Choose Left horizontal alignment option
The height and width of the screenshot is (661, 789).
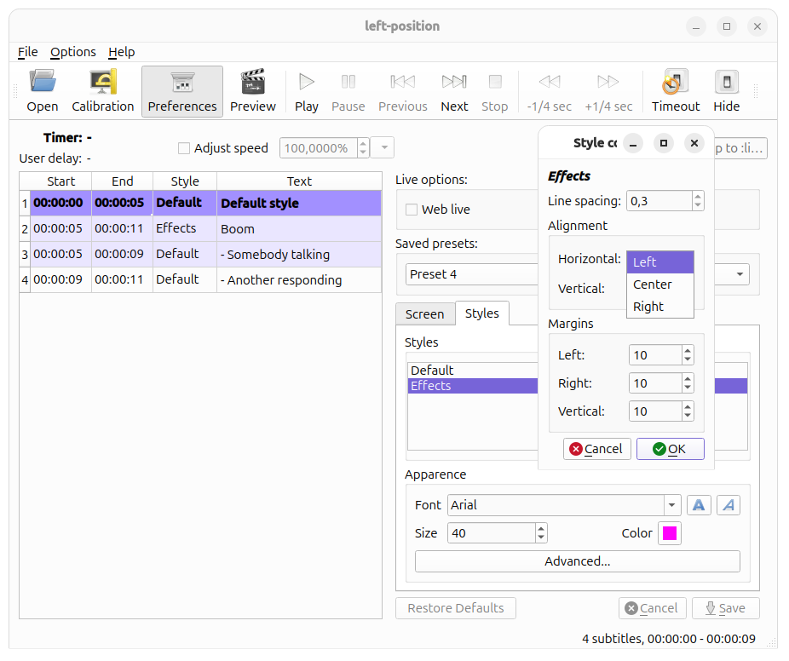659,262
